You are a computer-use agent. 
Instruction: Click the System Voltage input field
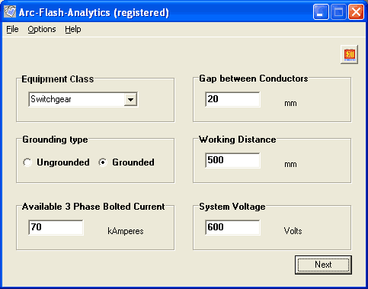click(x=232, y=227)
